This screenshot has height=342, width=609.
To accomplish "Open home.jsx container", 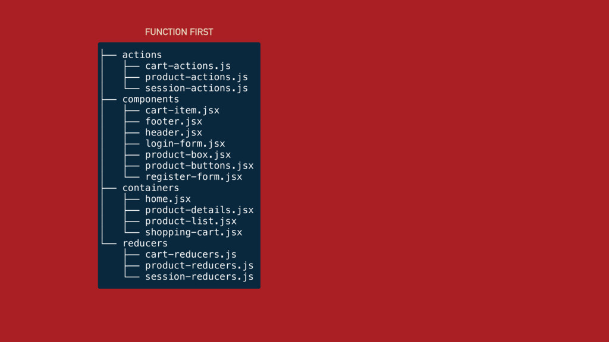I will click(168, 199).
